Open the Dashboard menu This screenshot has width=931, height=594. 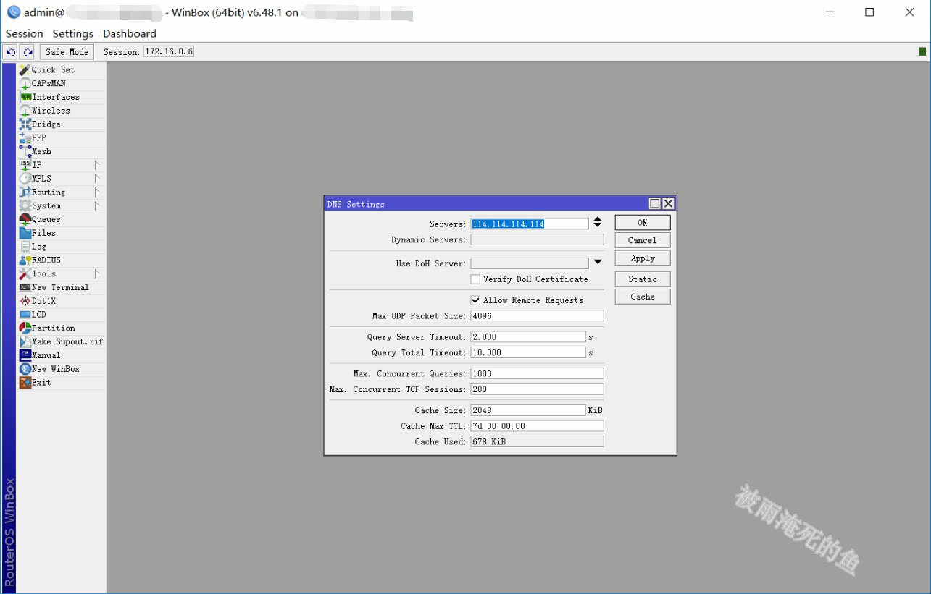[130, 33]
